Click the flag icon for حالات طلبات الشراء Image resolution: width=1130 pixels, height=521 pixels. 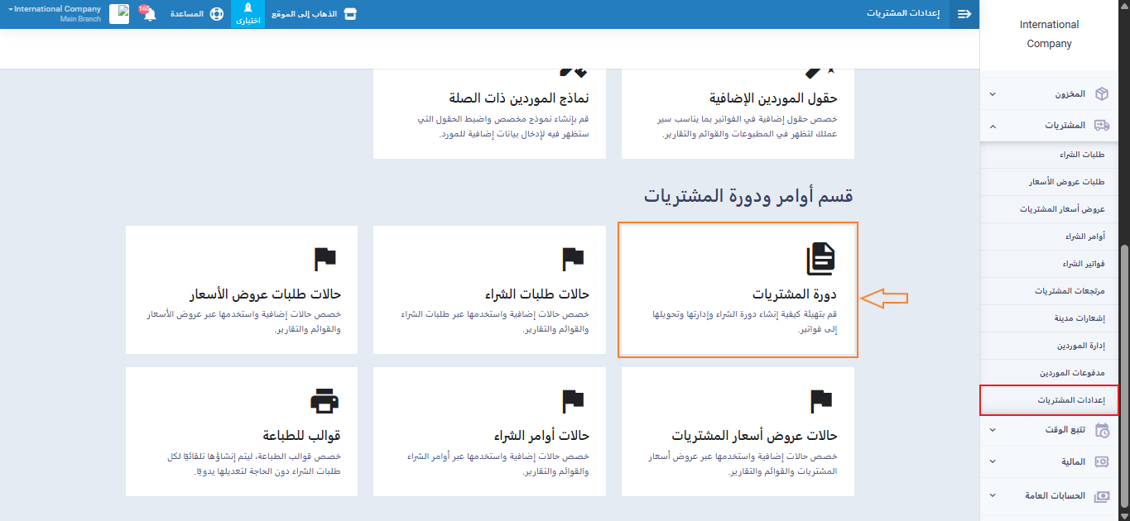coord(573,259)
